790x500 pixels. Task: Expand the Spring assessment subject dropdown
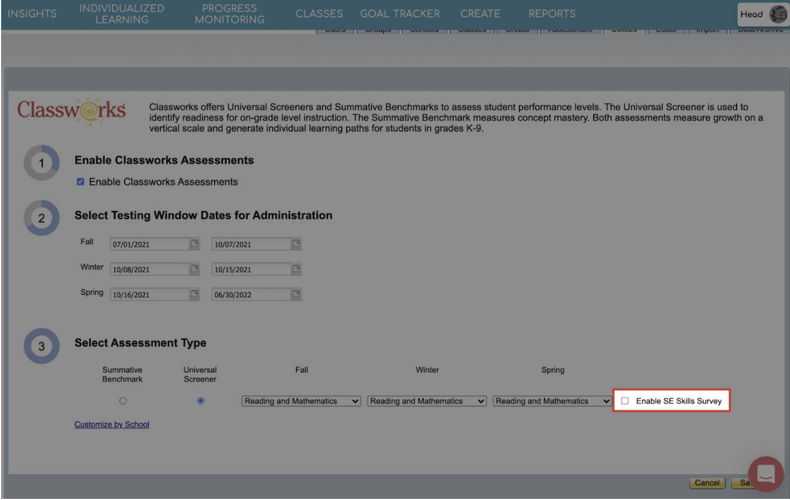point(552,401)
